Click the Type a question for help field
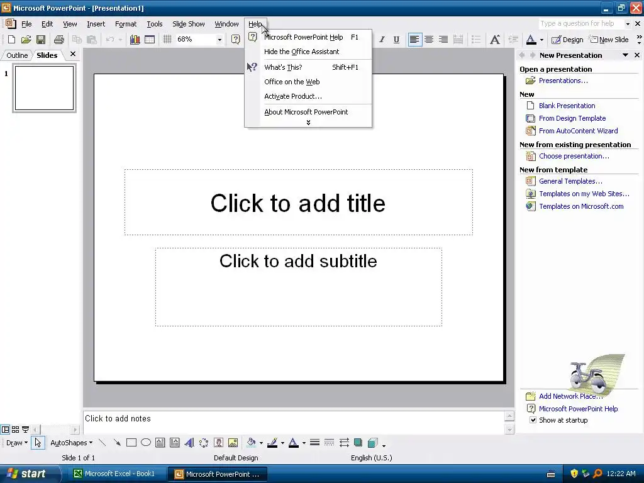 [x=580, y=23]
